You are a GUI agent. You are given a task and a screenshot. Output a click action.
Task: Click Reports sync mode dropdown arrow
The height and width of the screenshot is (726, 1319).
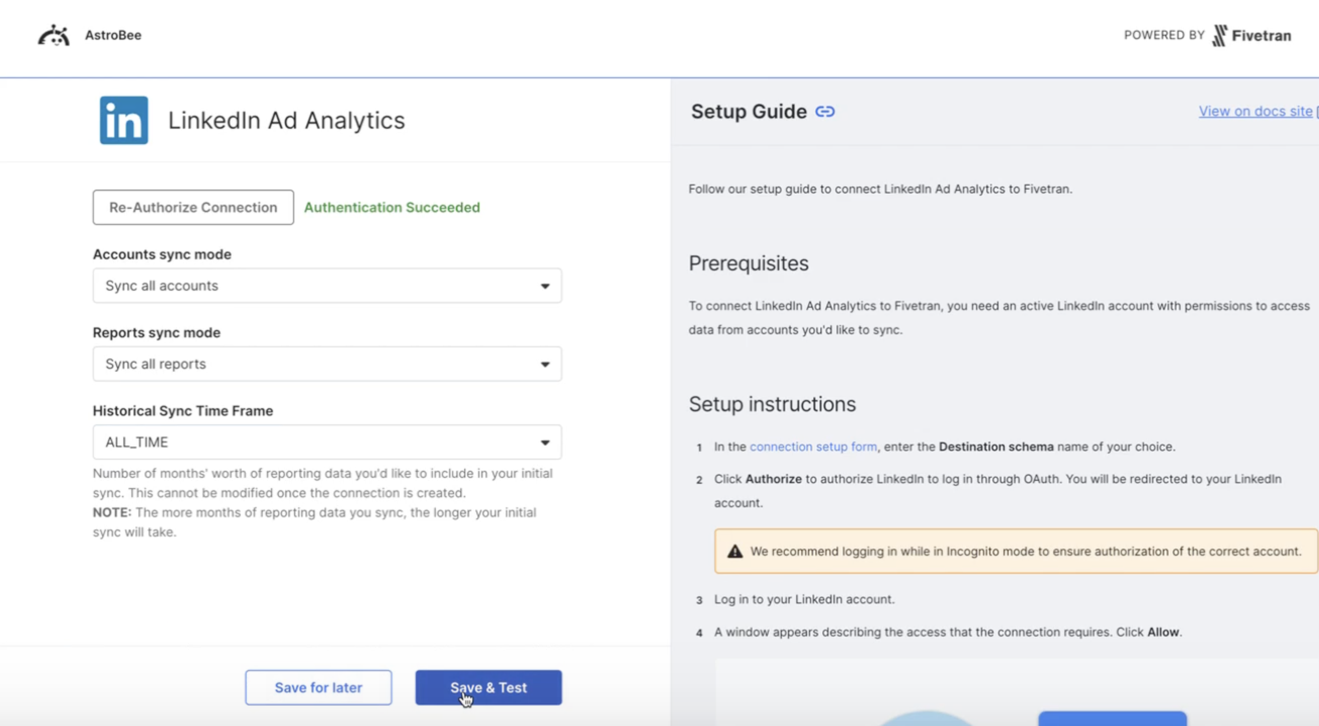click(x=545, y=365)
